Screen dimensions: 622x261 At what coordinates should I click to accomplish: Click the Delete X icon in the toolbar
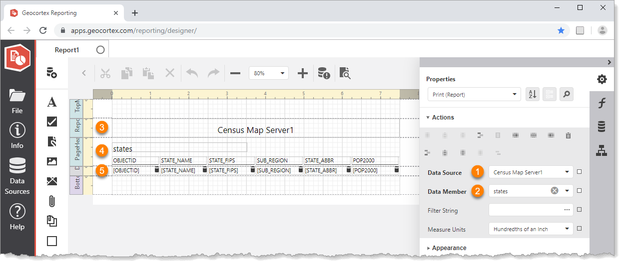(x=170, y=73)
